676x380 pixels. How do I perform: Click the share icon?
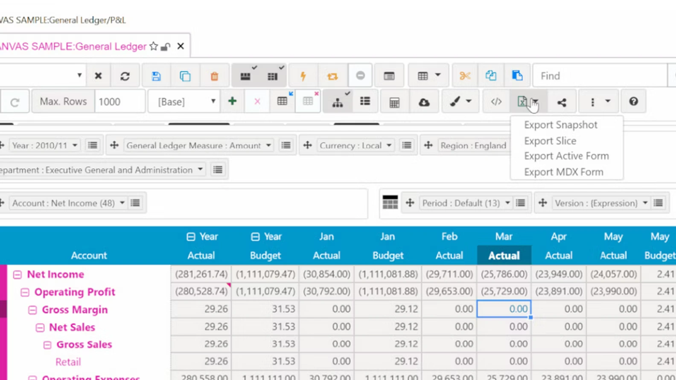[x=562, y=102]
